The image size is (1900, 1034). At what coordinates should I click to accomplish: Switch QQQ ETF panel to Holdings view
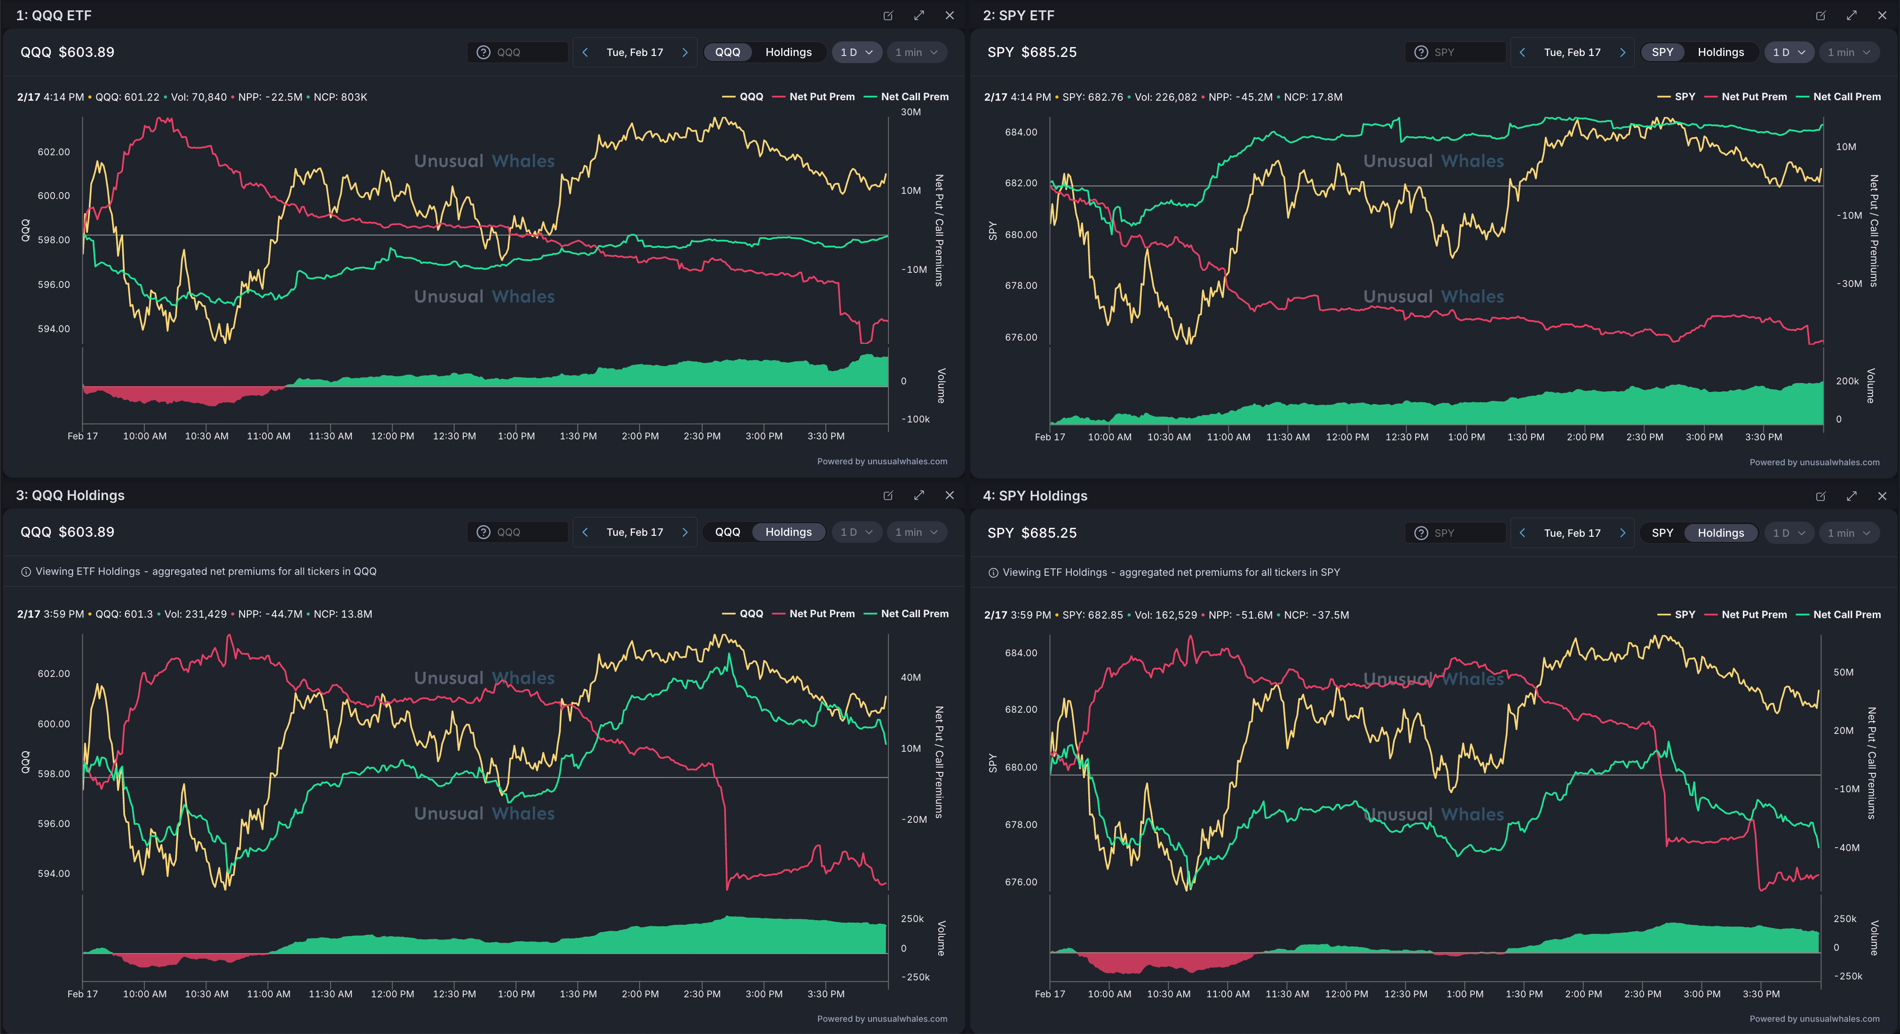coord(788,52)
